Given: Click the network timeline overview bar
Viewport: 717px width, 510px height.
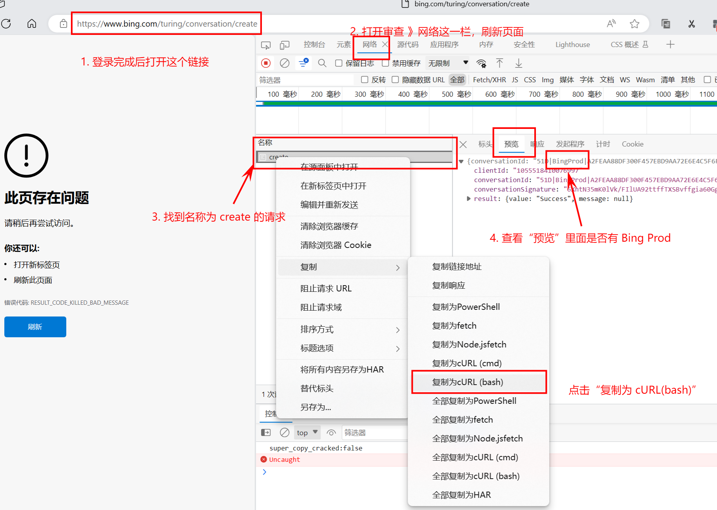Looking at the screenshot, I should [486, 103].
